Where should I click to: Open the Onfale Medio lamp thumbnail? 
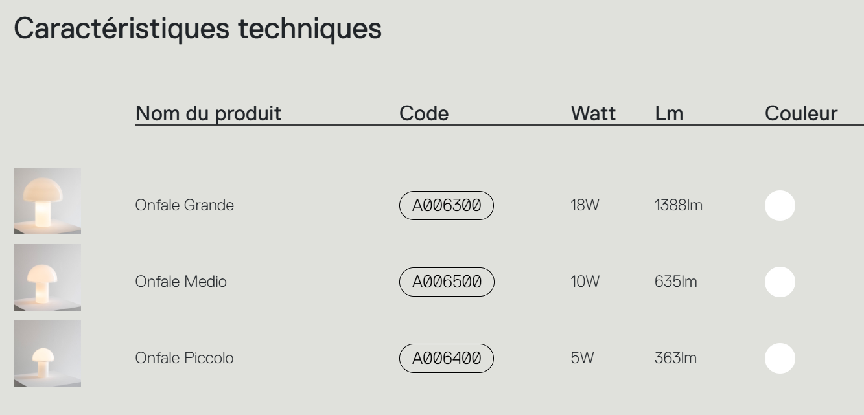[47, 278]
